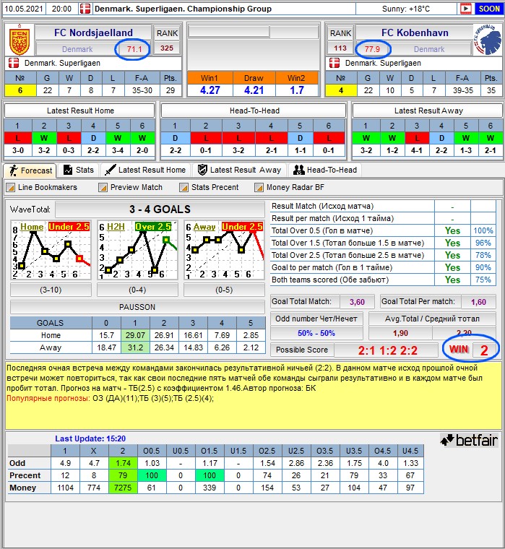
Task: Click the (3-10) range under the Home chart
Action: coord(51,290)
